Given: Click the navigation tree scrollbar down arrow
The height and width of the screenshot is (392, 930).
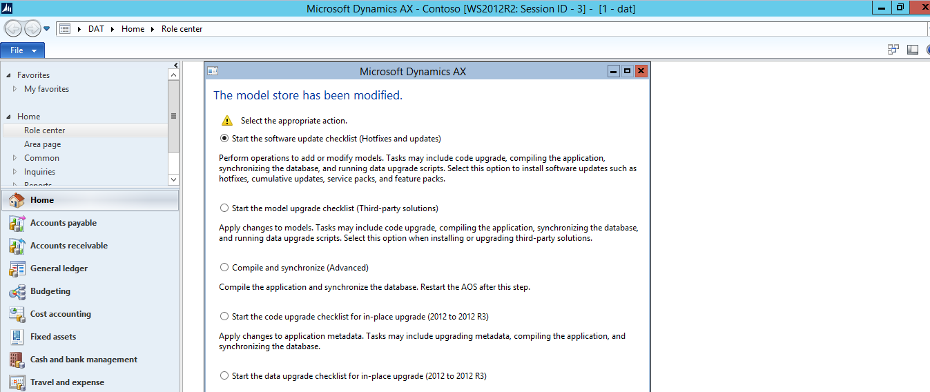Looking at the screenshot, I should pos(173,179).
